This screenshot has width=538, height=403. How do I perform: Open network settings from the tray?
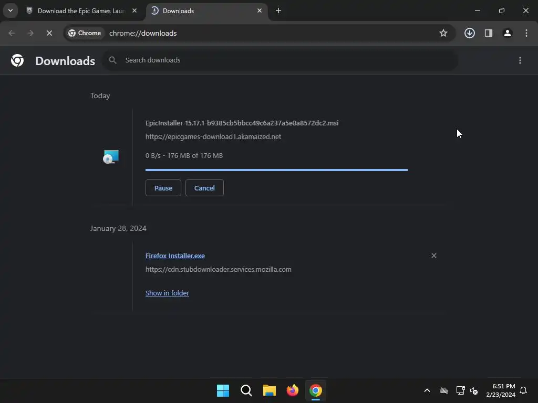pyautogui.click(x=460, y=390)
